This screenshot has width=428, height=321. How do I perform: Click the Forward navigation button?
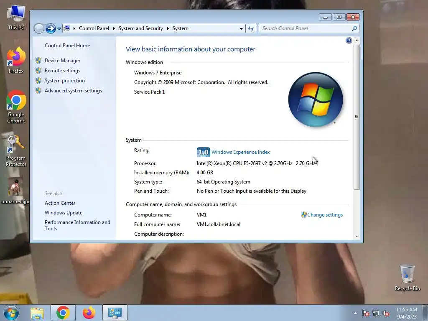coord(51,28)
